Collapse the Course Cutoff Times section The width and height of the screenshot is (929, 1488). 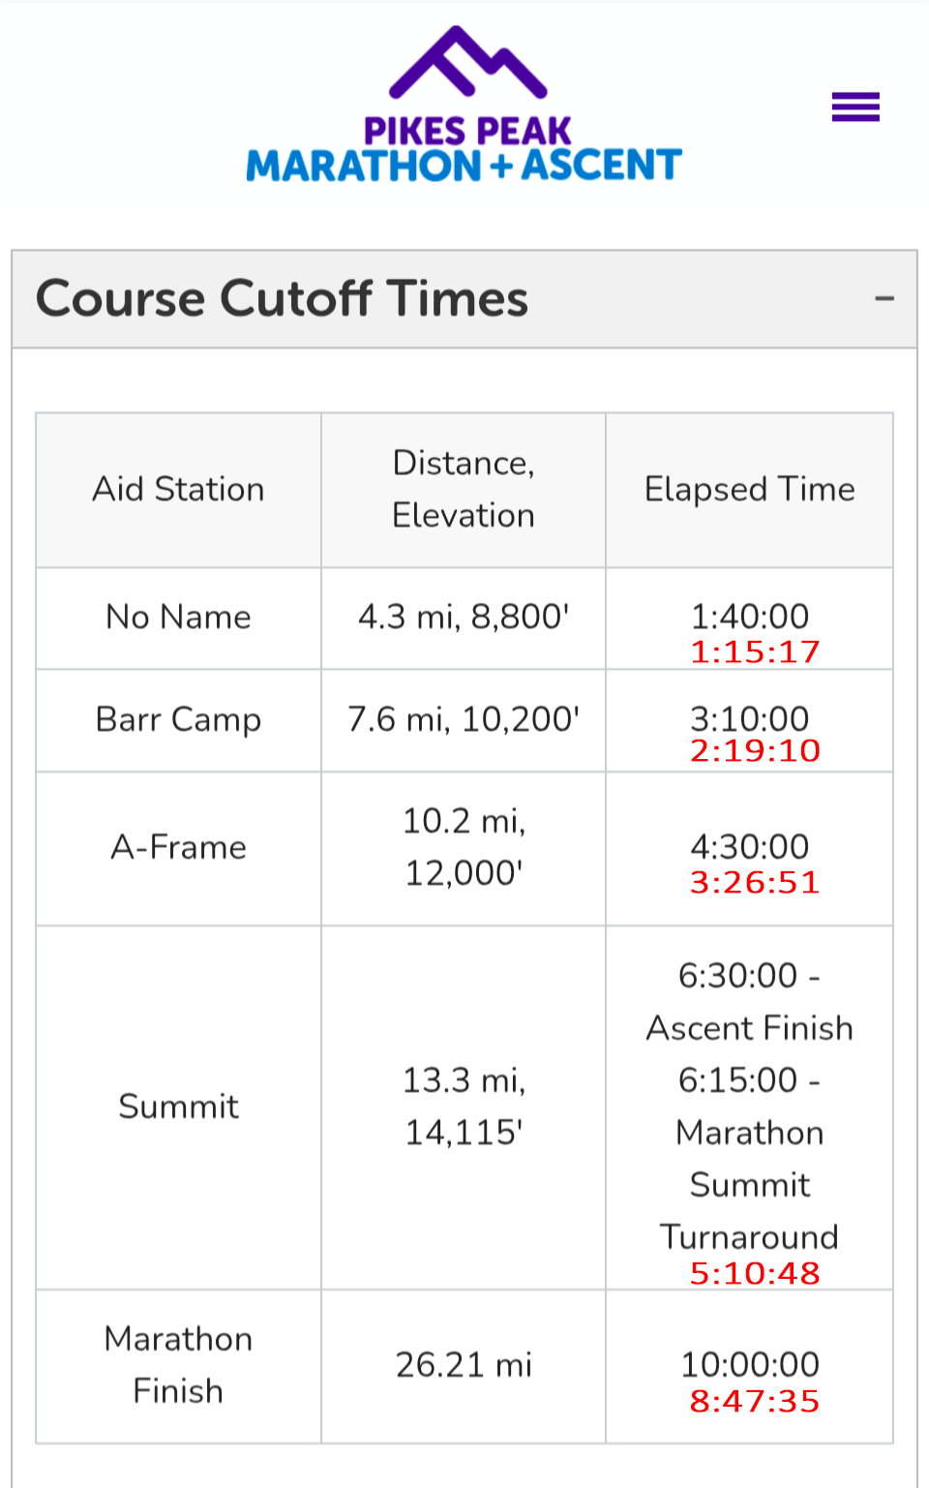pyautogui.click(x=884, y=298)
